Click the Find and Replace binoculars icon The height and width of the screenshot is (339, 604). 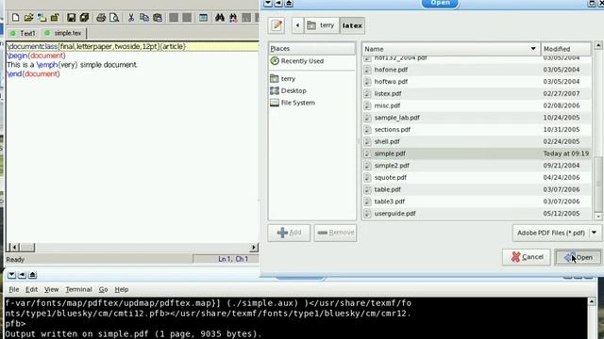tap(233, 17)
